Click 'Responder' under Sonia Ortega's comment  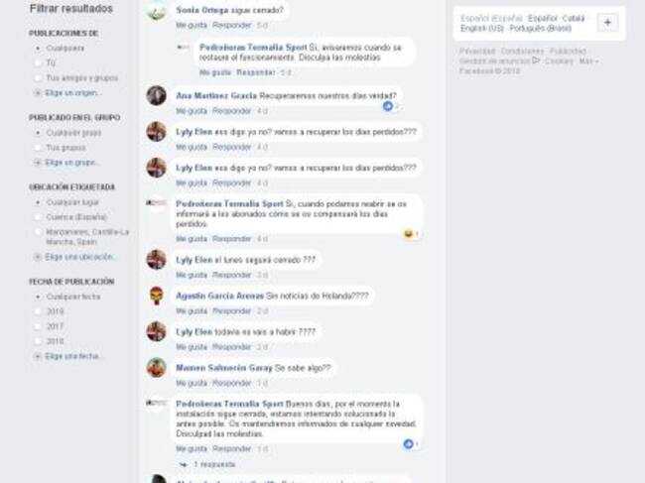[x=231, y=25]
